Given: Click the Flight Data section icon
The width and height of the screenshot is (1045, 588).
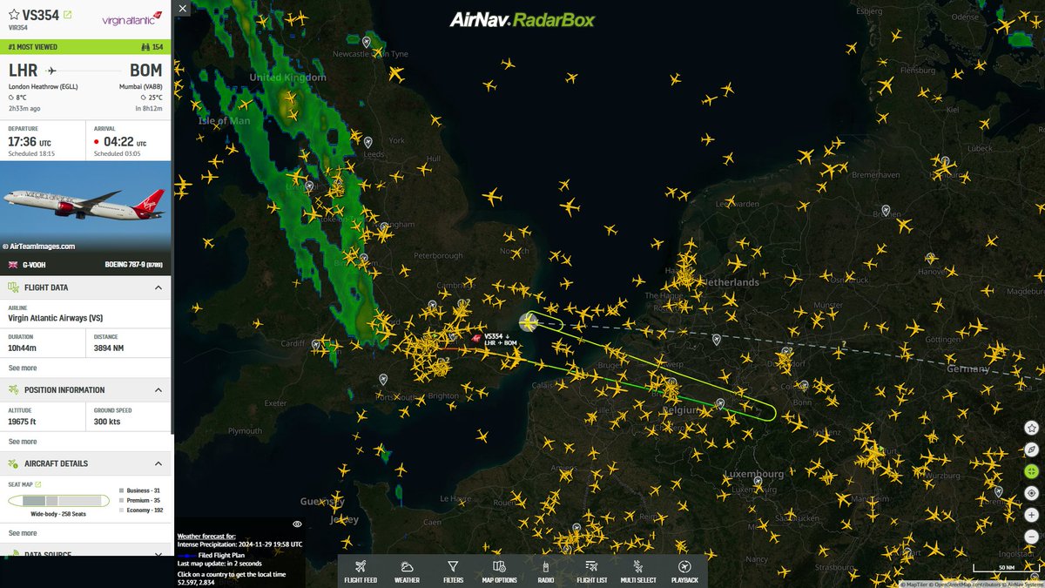Looking at the screenshot, I should [x=13, y=287].
